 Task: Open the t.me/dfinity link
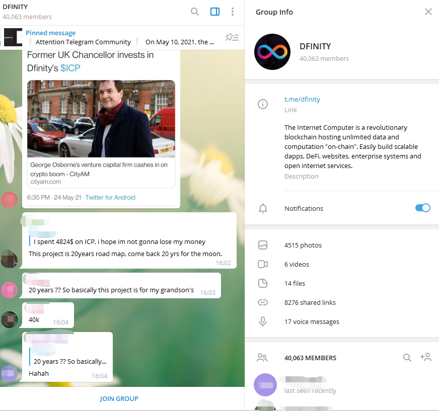point(302,99)
